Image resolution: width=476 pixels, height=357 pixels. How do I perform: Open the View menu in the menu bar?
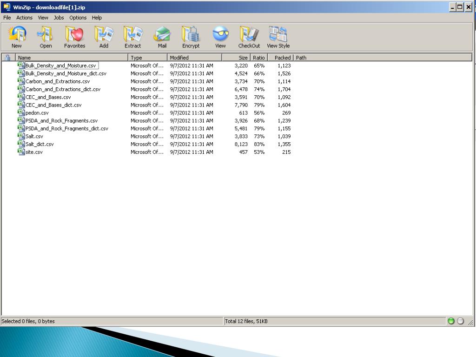[43, 18]
